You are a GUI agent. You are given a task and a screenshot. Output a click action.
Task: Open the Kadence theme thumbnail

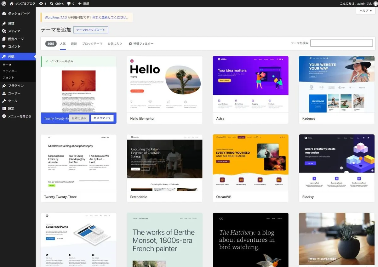click(x=336, y=84)
